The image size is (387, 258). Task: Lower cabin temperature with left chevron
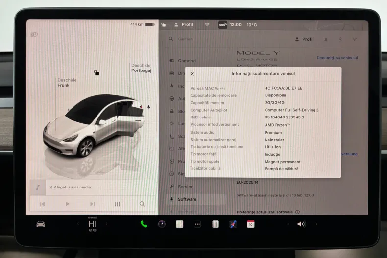point(78,224)
